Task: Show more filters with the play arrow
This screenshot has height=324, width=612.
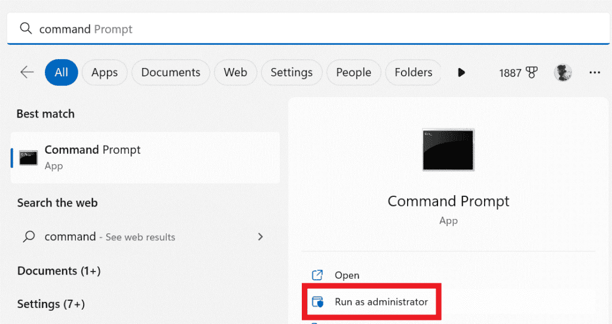Action: point(461,73)
